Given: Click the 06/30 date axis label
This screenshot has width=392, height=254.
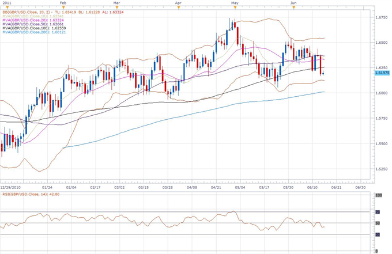Looking at the screenshot, I should 360,187.
